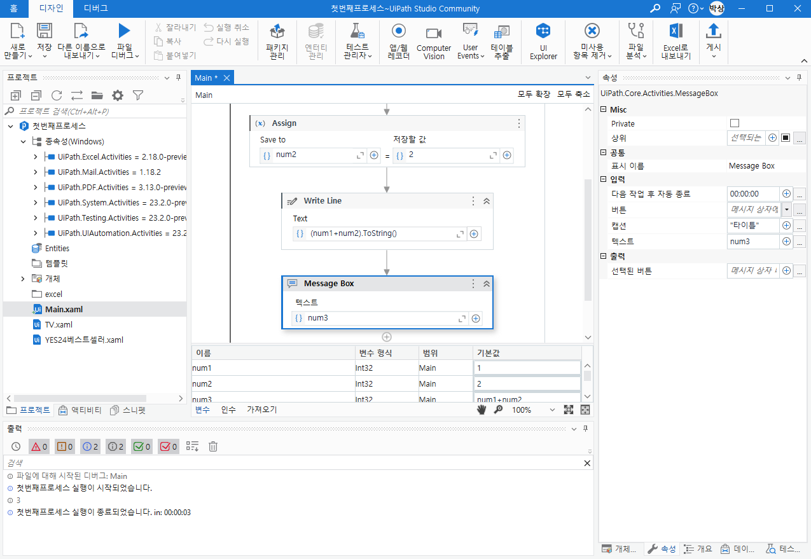
Task: Click 모두 확장 expand all link
Action: click(534, 95)
